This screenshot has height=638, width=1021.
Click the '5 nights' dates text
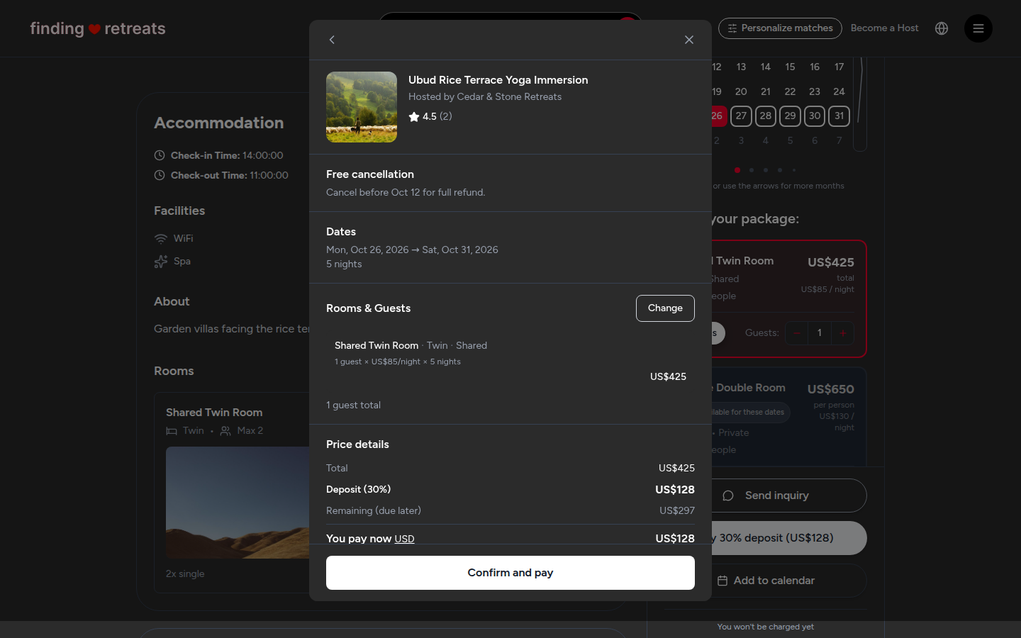344,264
